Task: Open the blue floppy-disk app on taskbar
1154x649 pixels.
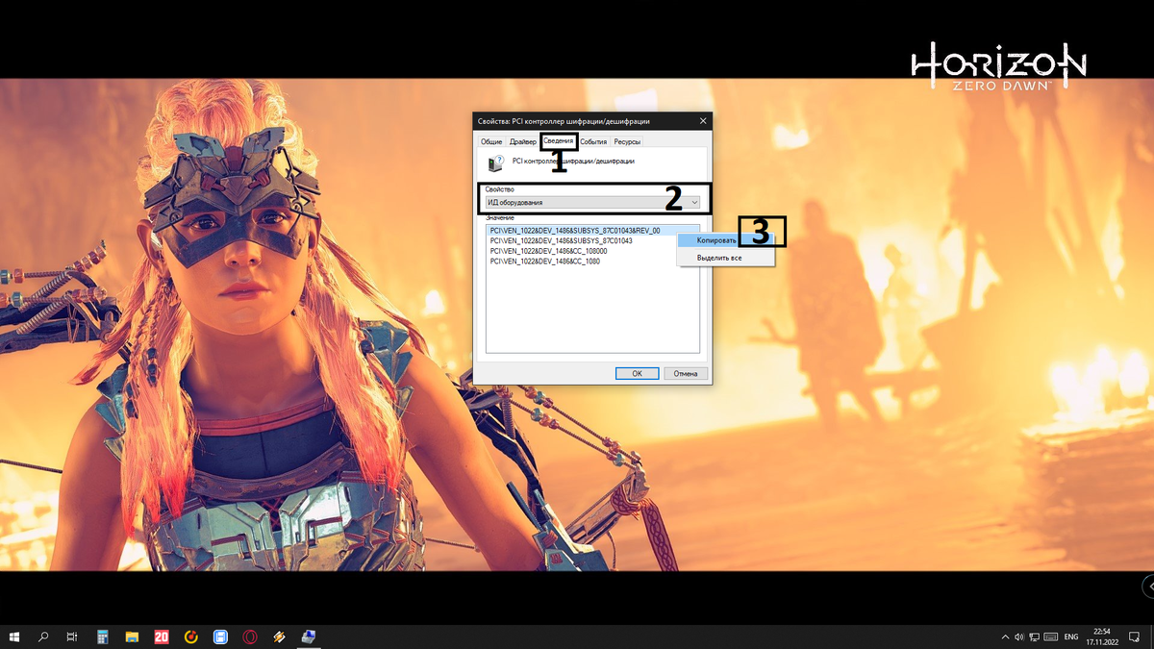Action: (x=220, y=637)
